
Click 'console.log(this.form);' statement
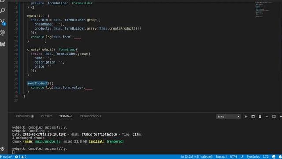pos(52,37)
